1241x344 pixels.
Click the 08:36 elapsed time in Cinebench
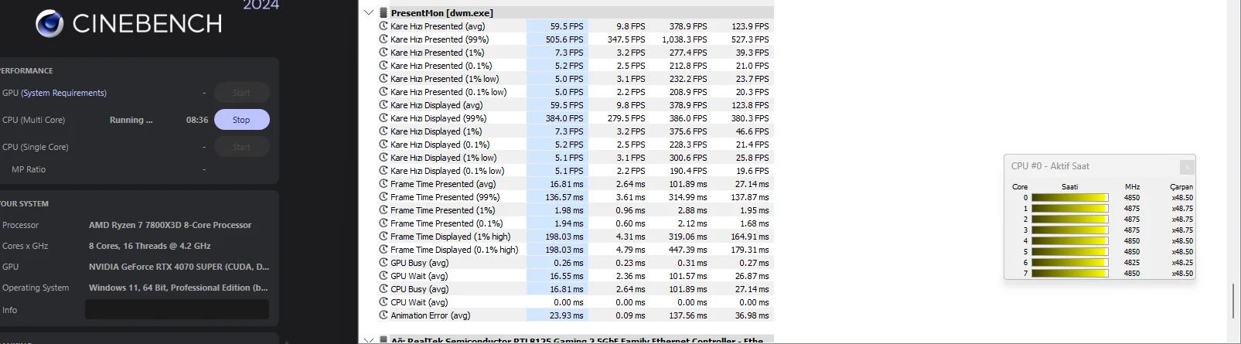point(197,120)
